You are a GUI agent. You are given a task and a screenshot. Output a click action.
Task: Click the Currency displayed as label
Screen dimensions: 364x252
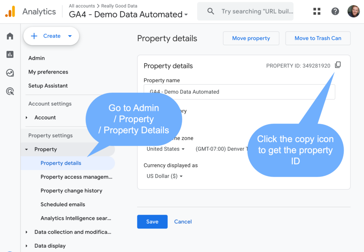pyautogui.click(x=171, y=165)
